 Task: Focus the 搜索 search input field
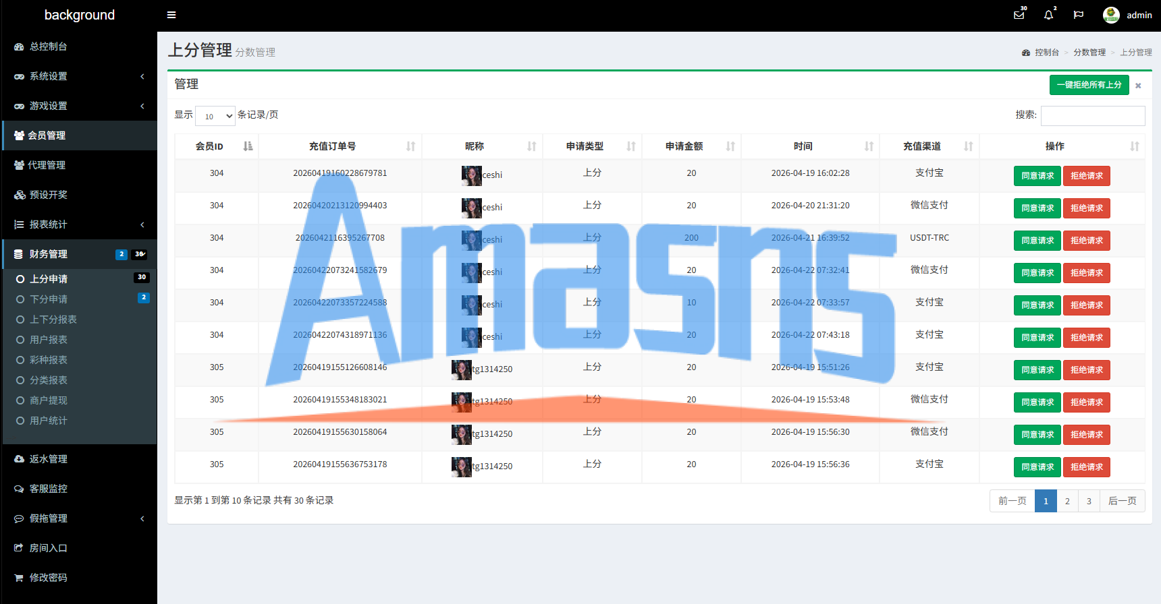(1093, 116)
